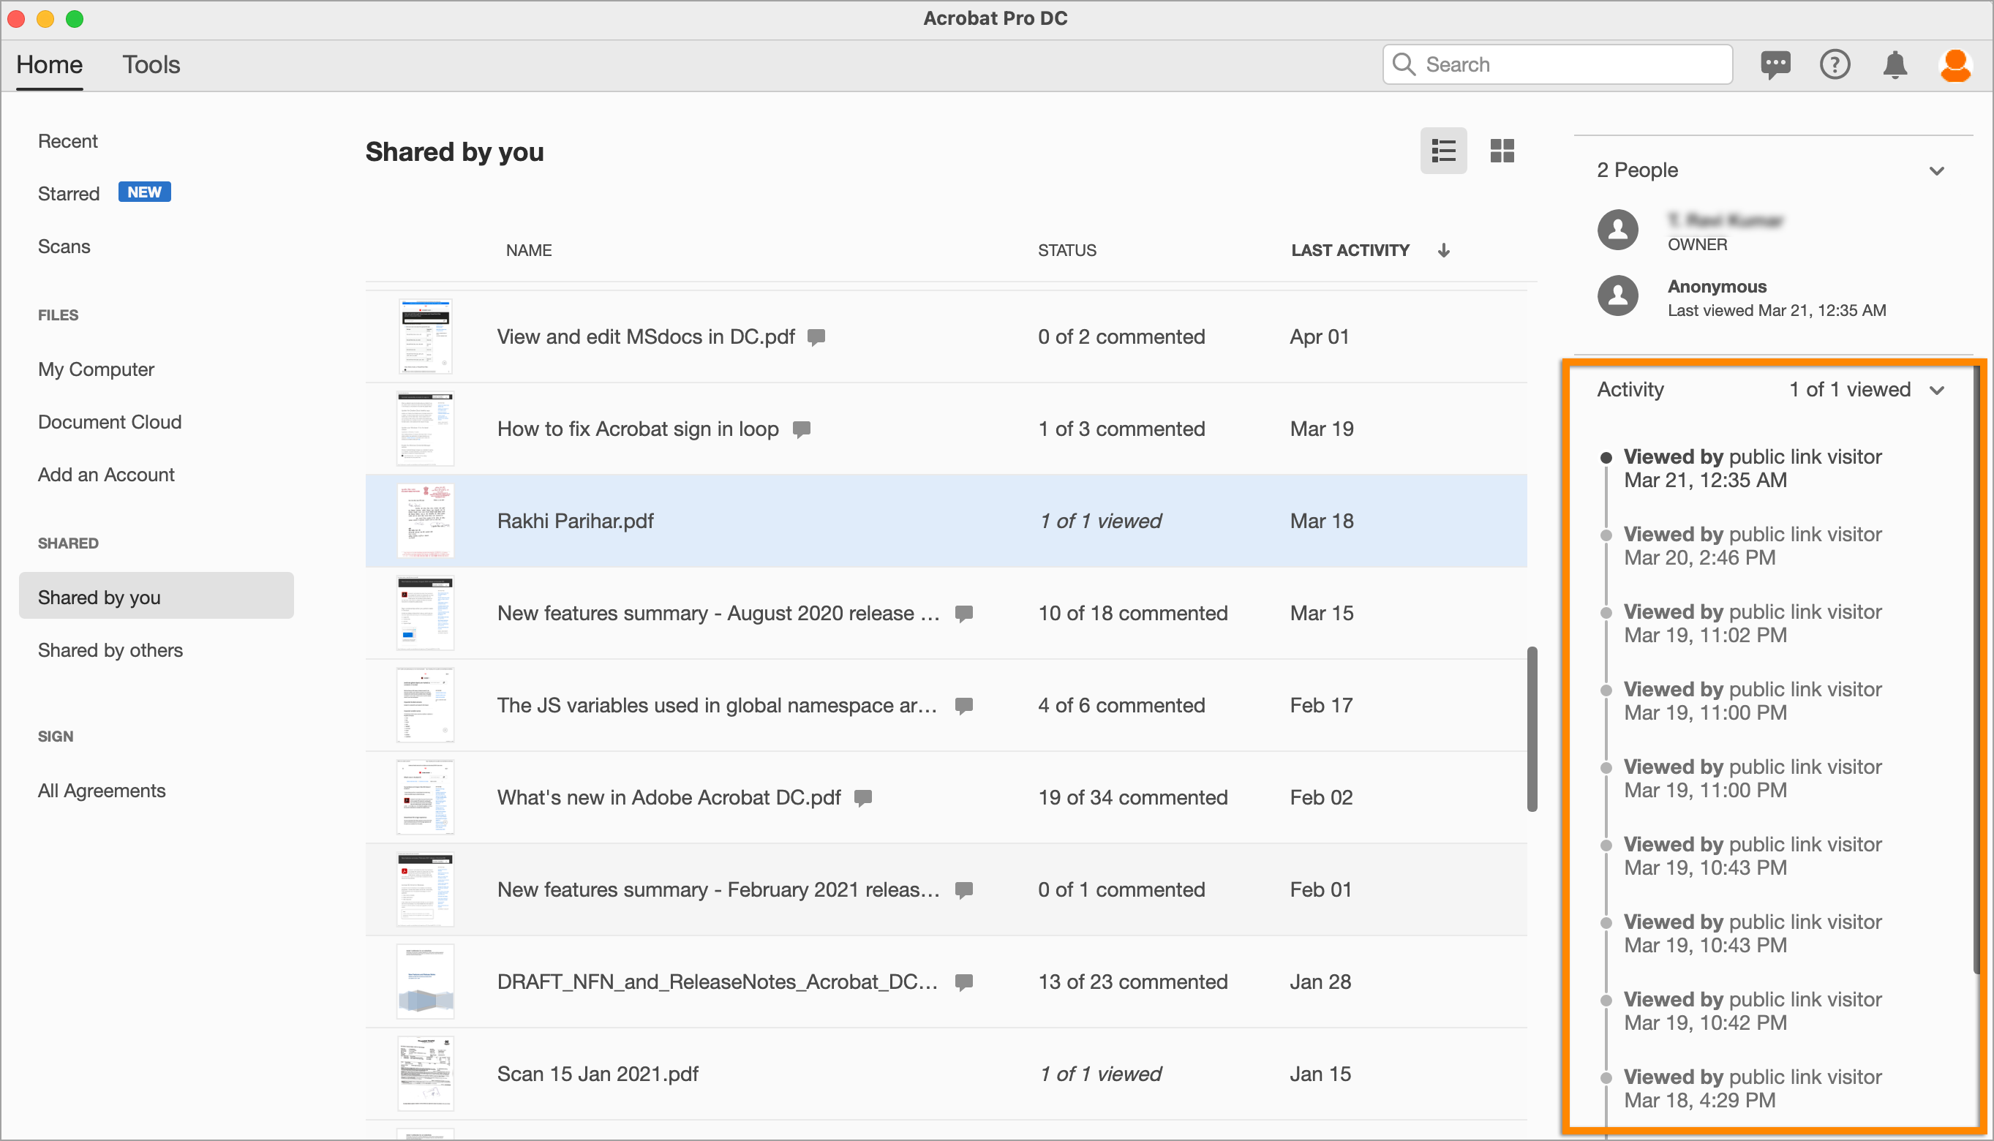Click the Anonymous viewer avatar icon
This screenshot has width=1994, height=1141.
[x=1618, y=296]
